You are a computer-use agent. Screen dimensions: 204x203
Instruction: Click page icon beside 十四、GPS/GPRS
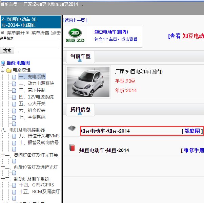coord(14,185)
